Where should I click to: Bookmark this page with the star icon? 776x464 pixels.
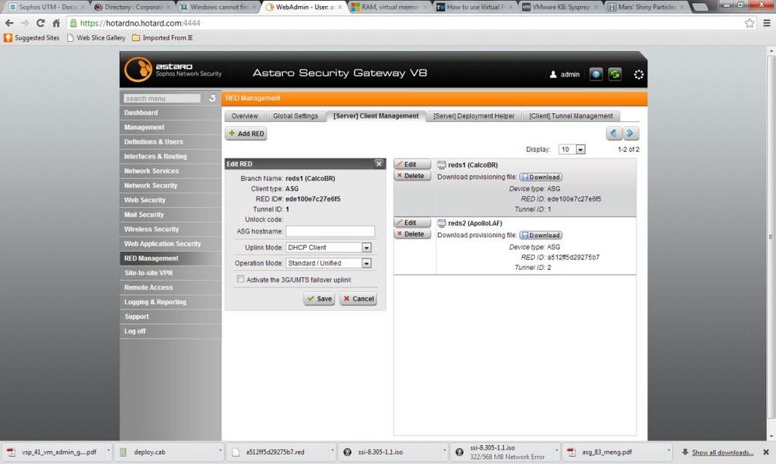point(749,23)
